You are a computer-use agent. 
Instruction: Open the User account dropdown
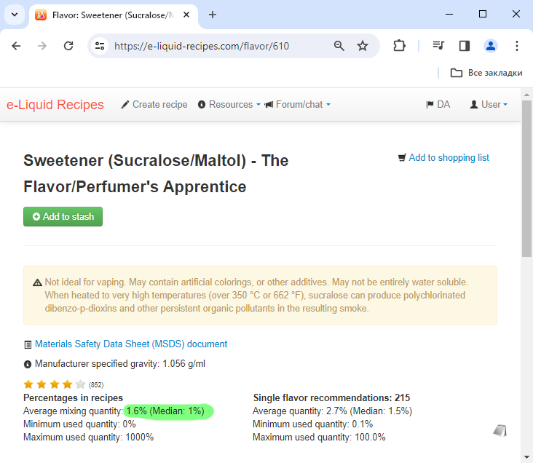[489, 104]
